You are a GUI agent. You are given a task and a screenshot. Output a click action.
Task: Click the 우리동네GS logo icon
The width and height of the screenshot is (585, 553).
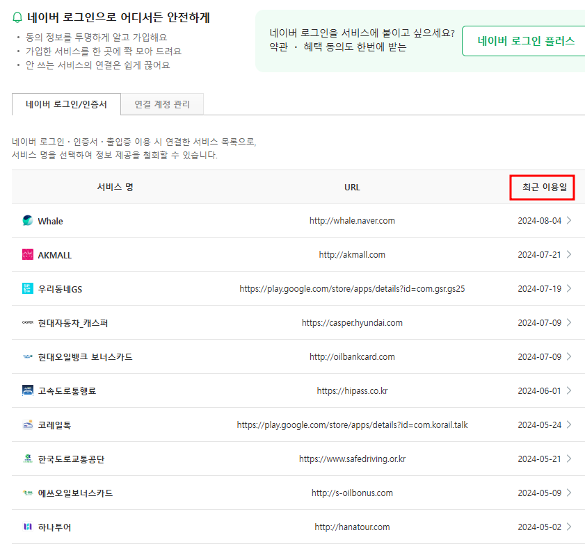pyautogui.click(x=28, y=288)
